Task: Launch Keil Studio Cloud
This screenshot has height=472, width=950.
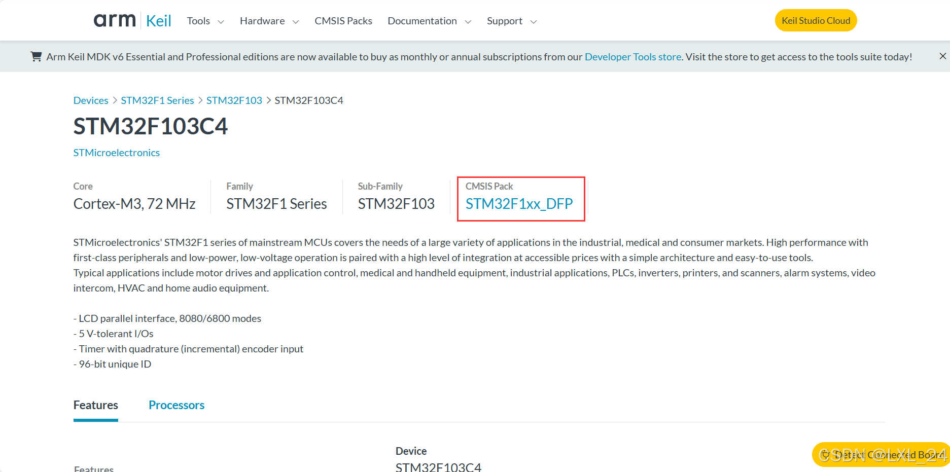Action: click(816, 20)
